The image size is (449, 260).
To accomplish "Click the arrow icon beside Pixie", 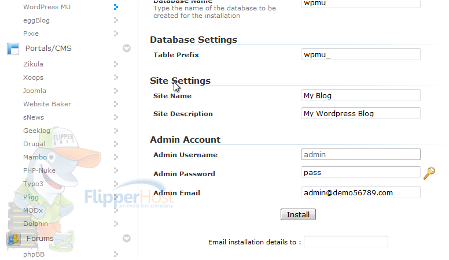I will coord(116,34).
